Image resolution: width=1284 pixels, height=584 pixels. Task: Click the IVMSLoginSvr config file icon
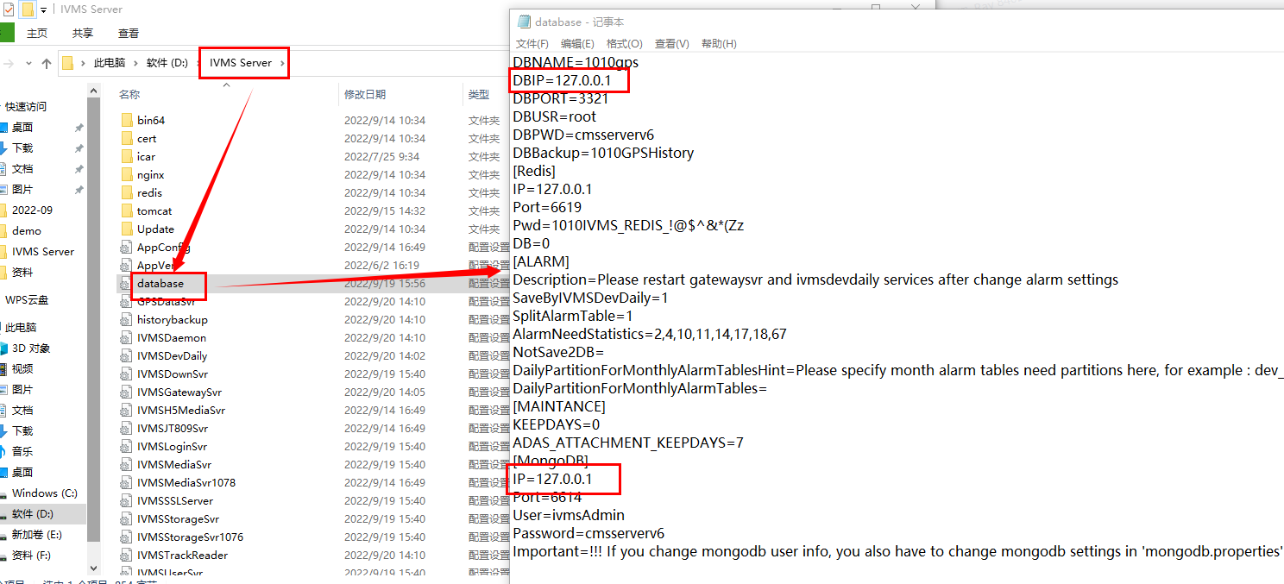(127, 446)
